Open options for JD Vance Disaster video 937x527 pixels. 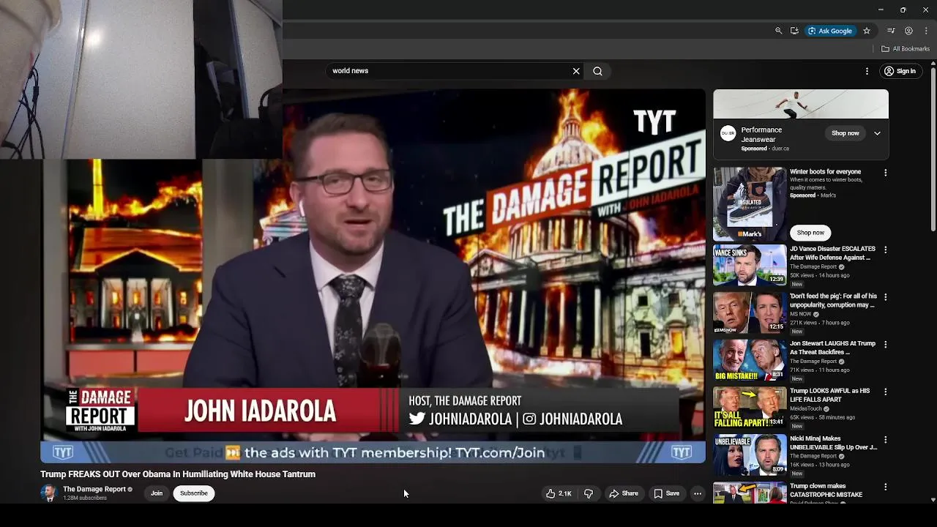click(x=885, y=250)
